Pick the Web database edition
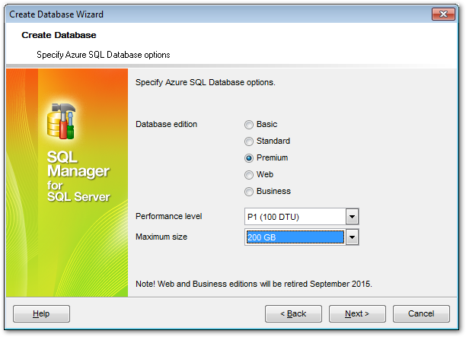The image size is (466, 337). (249, 174)
